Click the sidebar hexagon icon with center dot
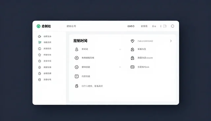211x121 pixels. tap(40, 67)
